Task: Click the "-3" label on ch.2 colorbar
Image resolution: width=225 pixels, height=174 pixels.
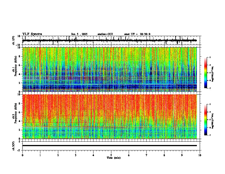Action: pyautogui.click(x=209, y=104)
